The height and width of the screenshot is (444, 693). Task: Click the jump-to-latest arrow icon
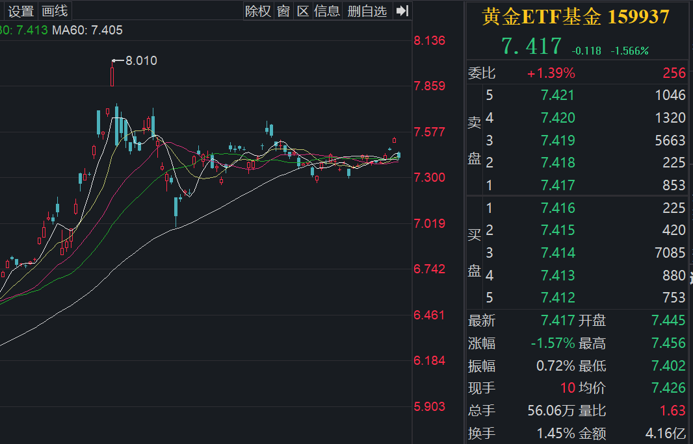401,11
